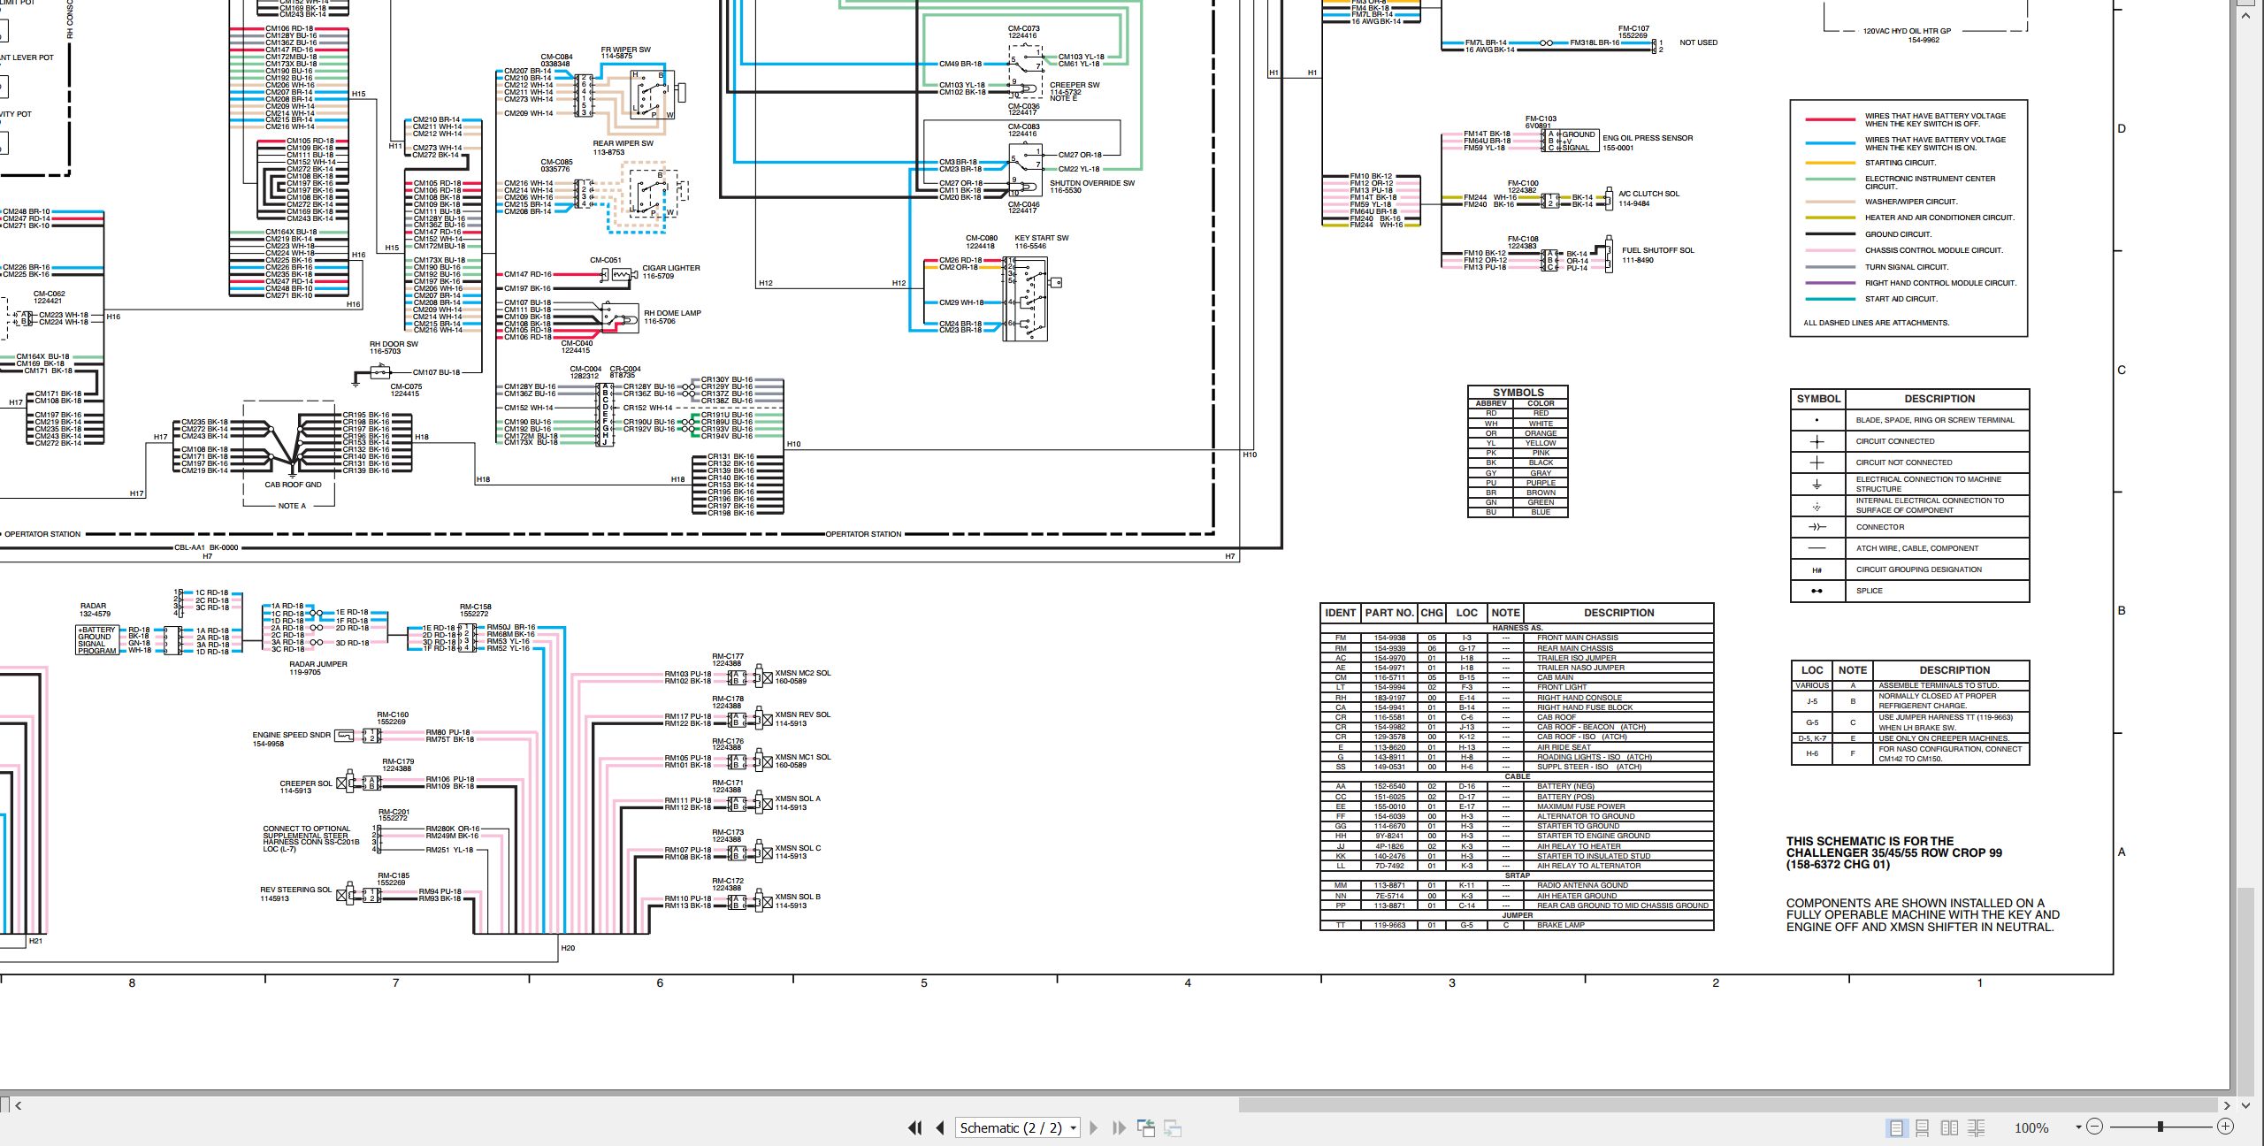The height and width of the screenshot is (1146, 2264).
Task: Click the CAB ROOF GND label
Action: (293, 485)
